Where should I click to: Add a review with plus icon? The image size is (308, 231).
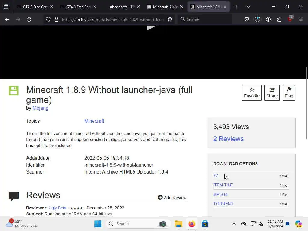(x=172, y=197)
